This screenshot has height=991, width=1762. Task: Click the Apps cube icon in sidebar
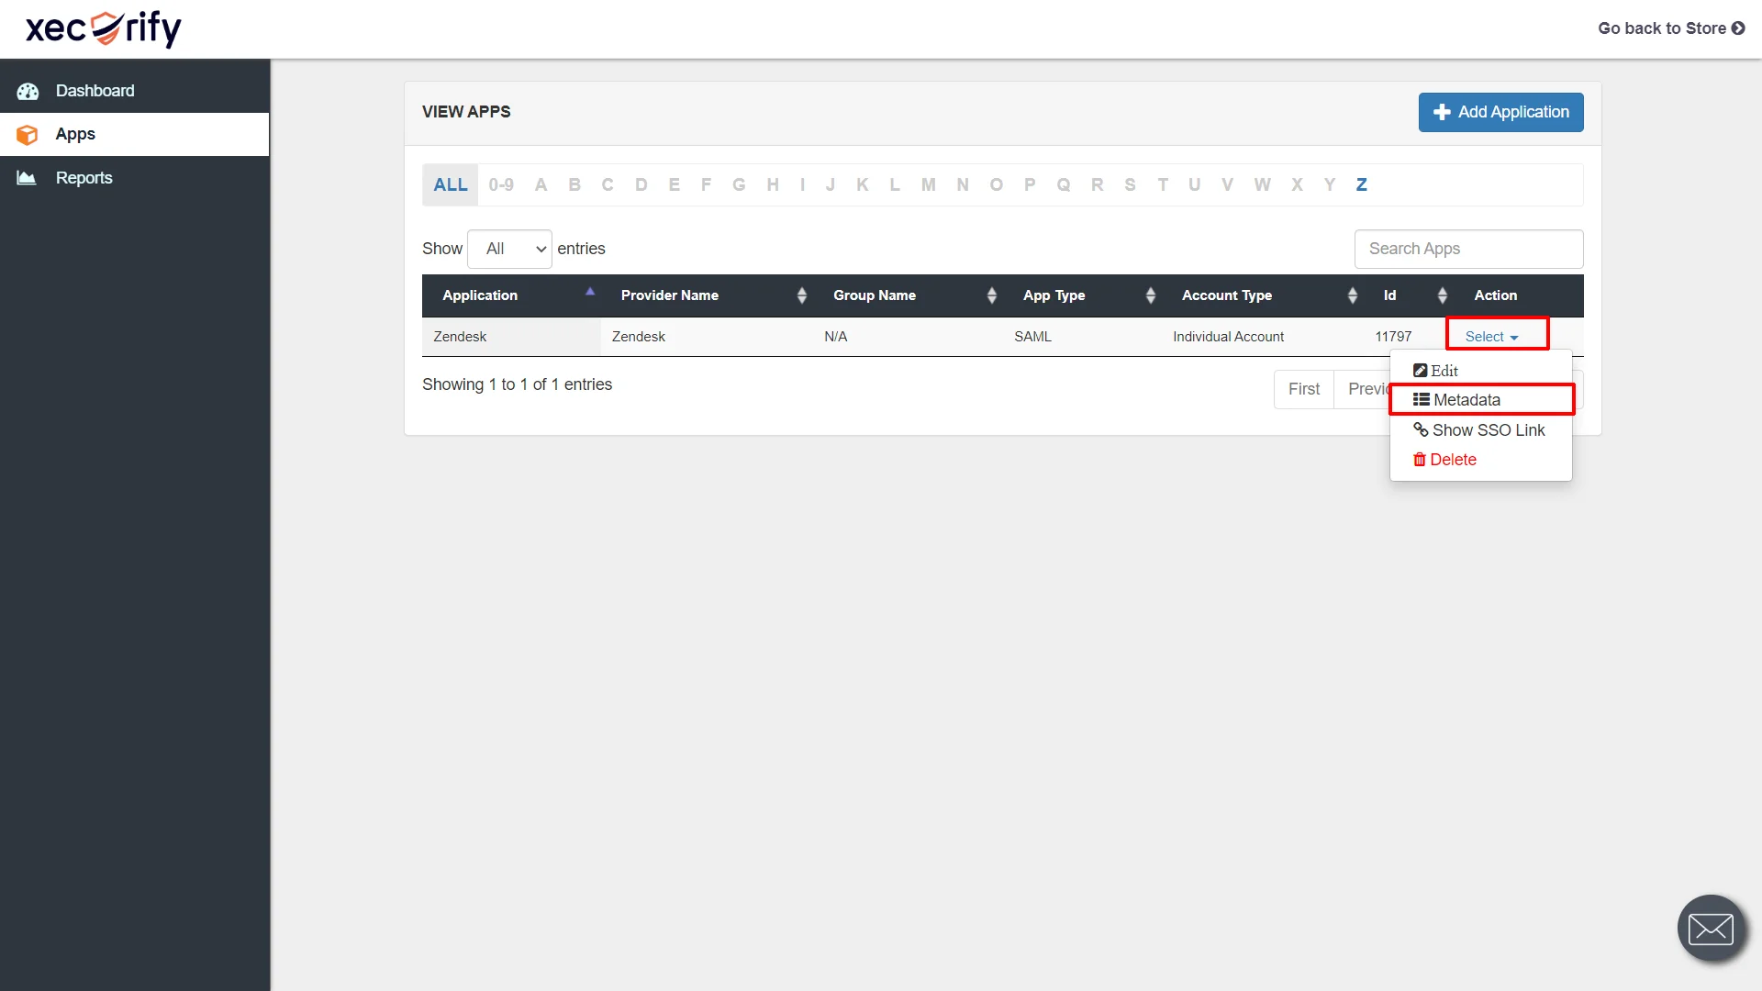tap(27, 134)
